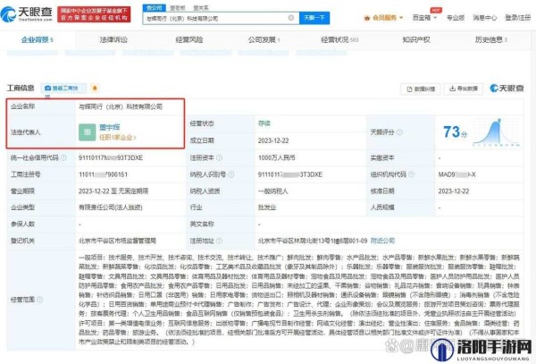The image size is (536, 364).
Task: Click the info icon beside 纳税人识别号
Action: point(231,174)
